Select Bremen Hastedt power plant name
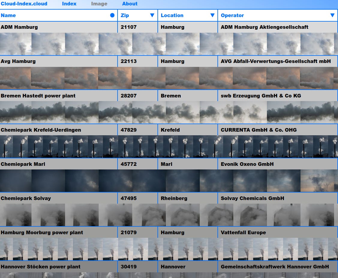338x278 pixels. click(38, 96)
